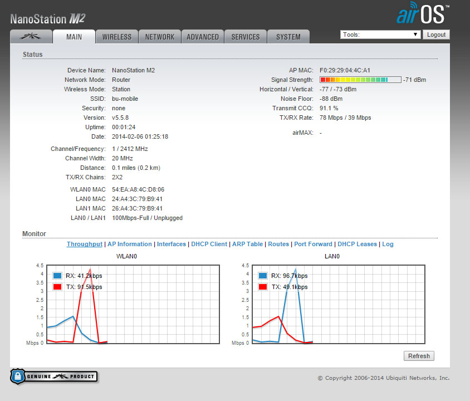This screenshot has width=470, height=401.
Task: Show the Interfaces monitor
Action: (x=172, y=244)
